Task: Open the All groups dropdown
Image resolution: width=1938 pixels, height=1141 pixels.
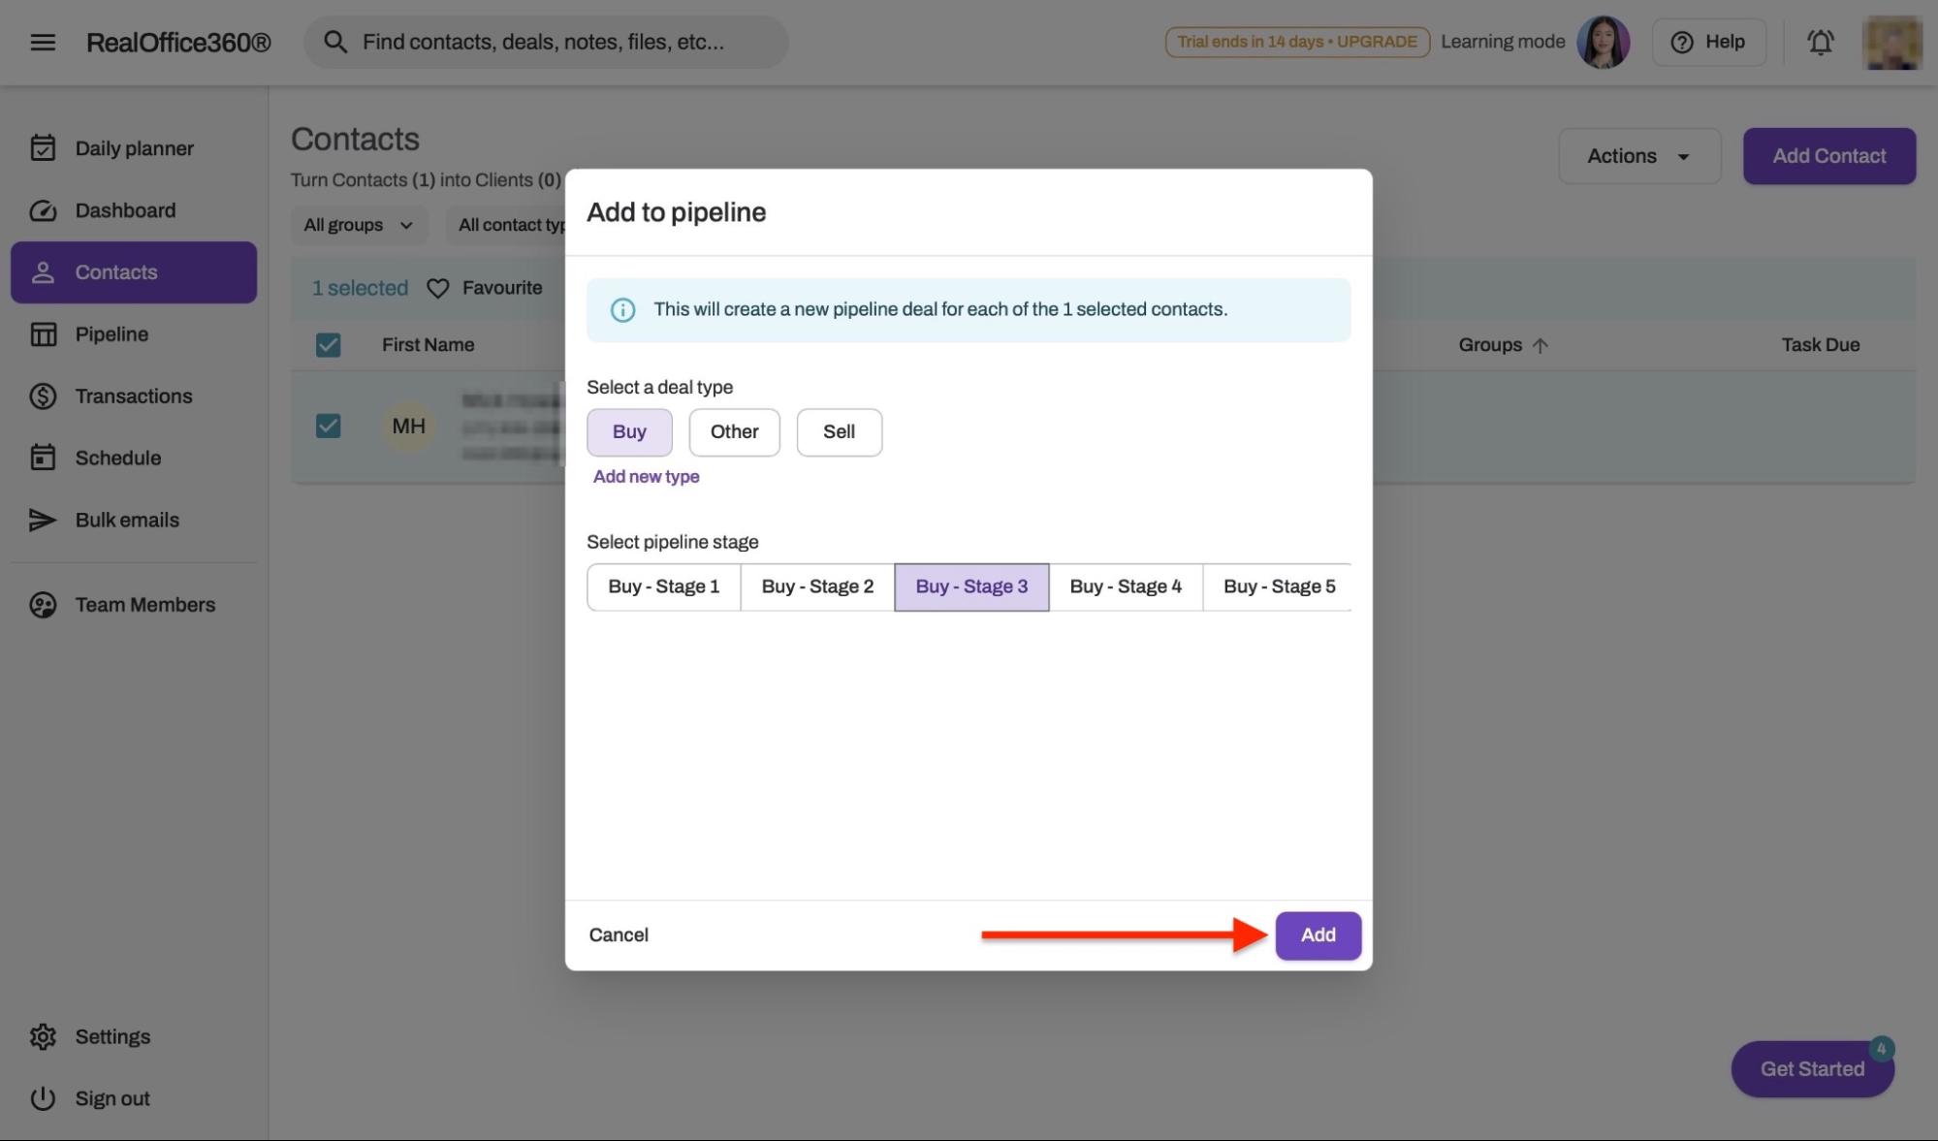Action: coord(358,225)
